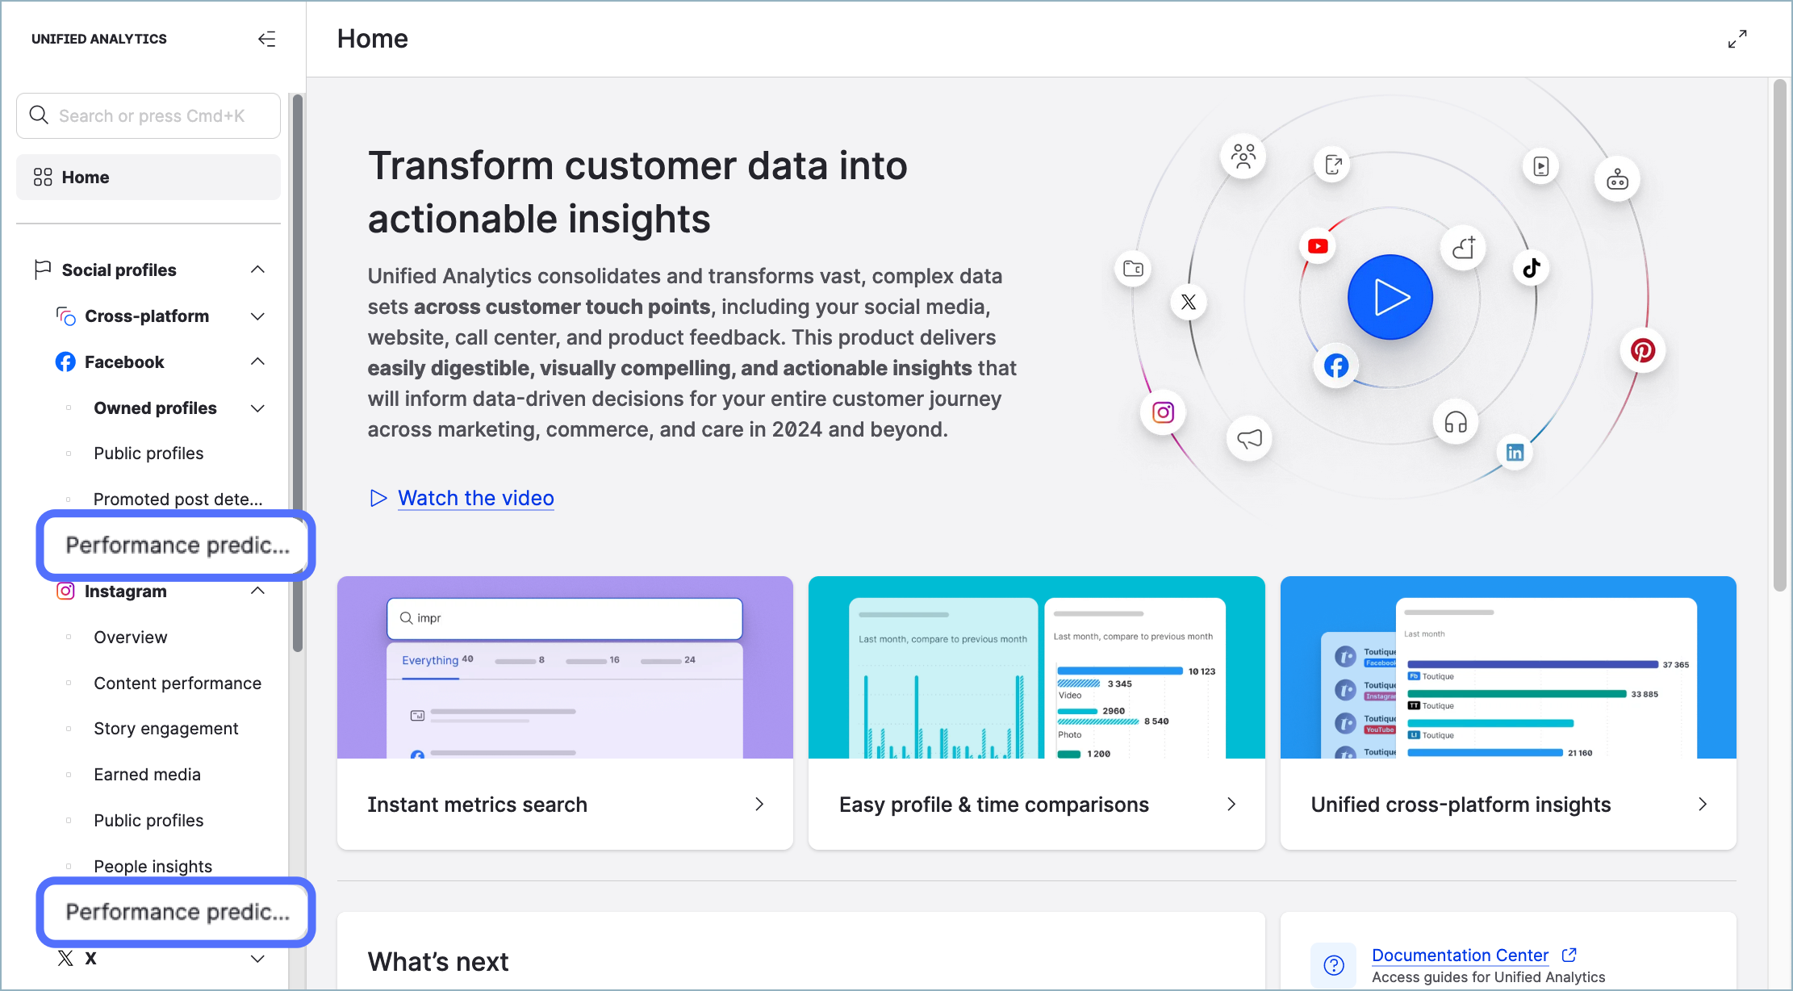Click the Performance predictions item under Facebook
The width and height of the screenshot is (1793, 991).
coord(176,544)
